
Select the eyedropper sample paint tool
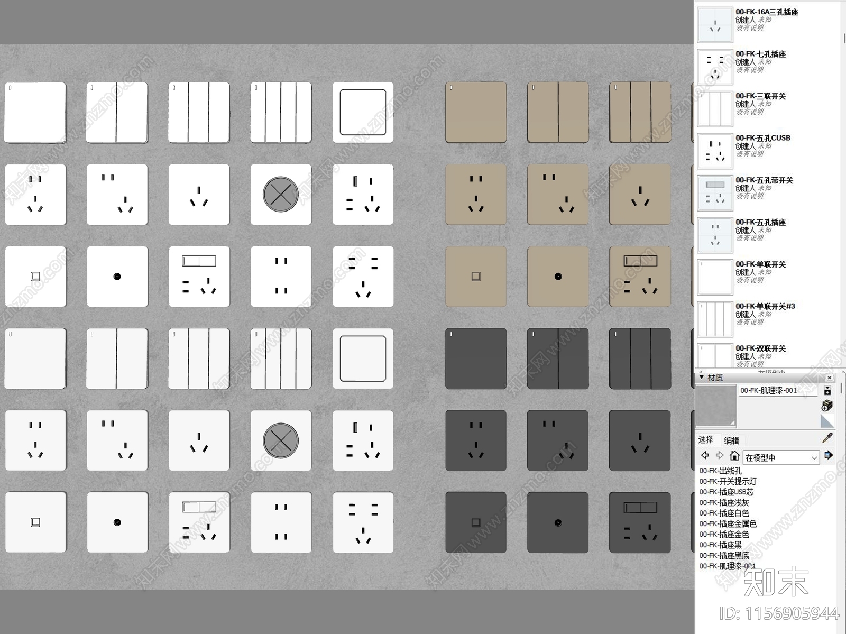click(x=827, y=438)
